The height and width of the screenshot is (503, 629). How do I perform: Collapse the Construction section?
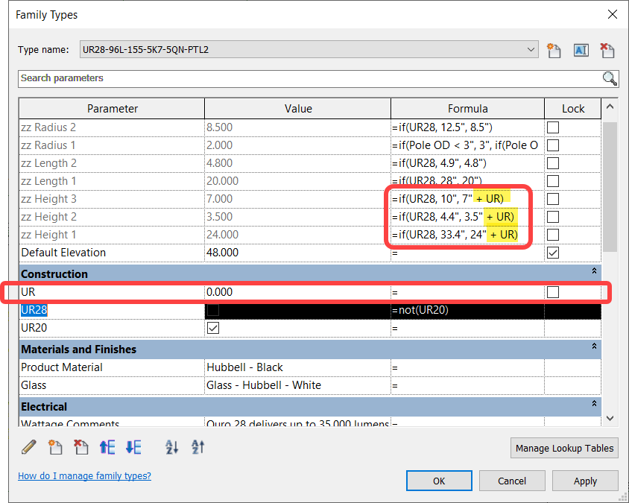click(594, 271)
